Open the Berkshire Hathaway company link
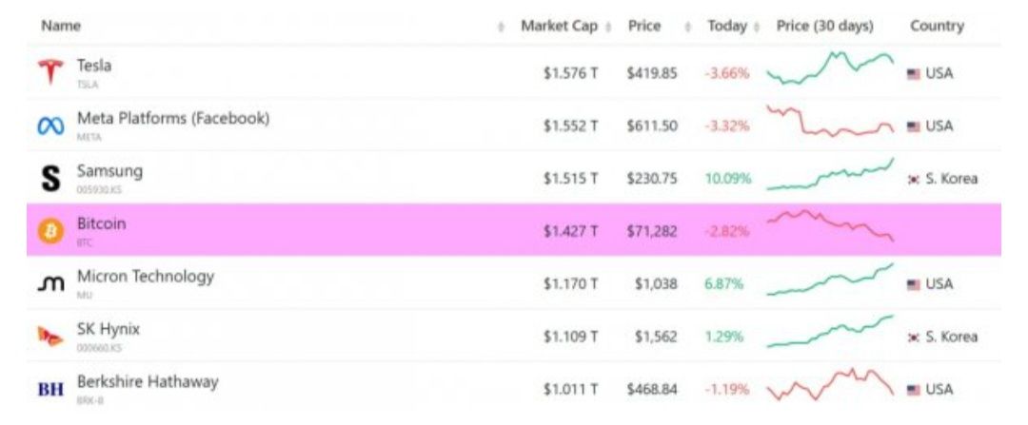Image resolution: width=1028 pixels, height=425 pixels. tap(148, 382)
